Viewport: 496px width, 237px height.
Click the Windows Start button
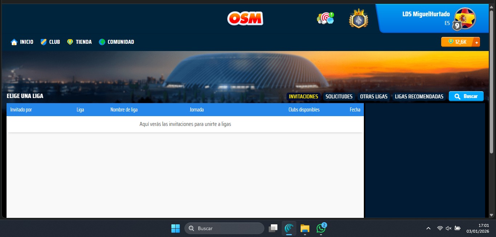[175, 228]
